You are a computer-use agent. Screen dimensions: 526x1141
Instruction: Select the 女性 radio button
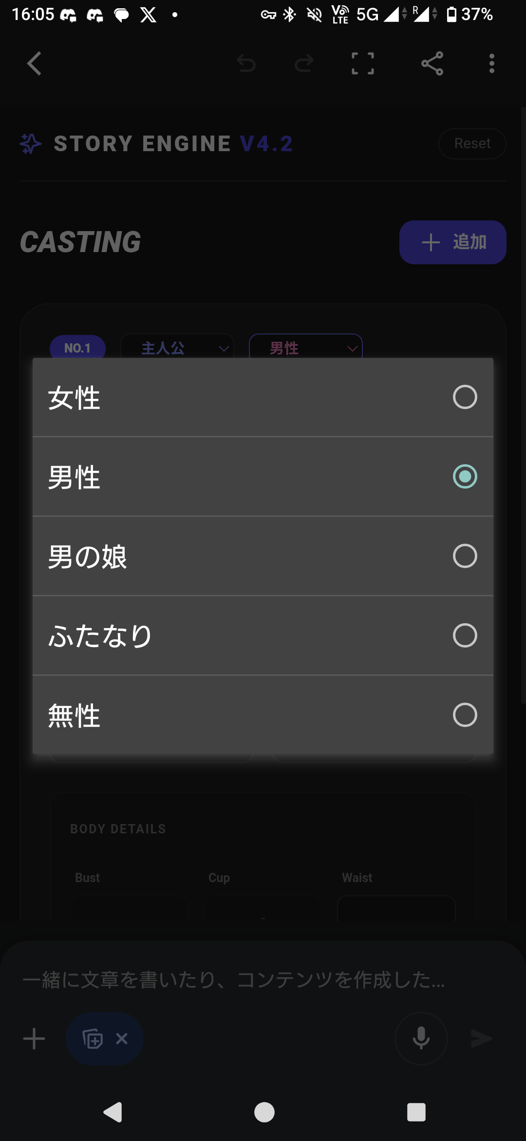[x=465, y=397]
